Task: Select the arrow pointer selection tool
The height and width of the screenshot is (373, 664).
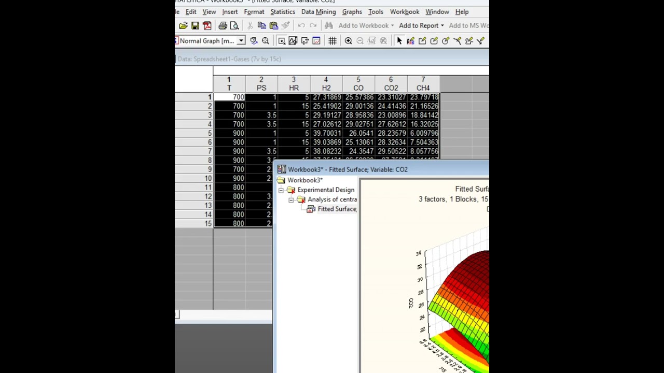Action: [x=399, y=41]
